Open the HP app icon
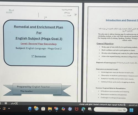138x115 pixels. click(70, 109)
